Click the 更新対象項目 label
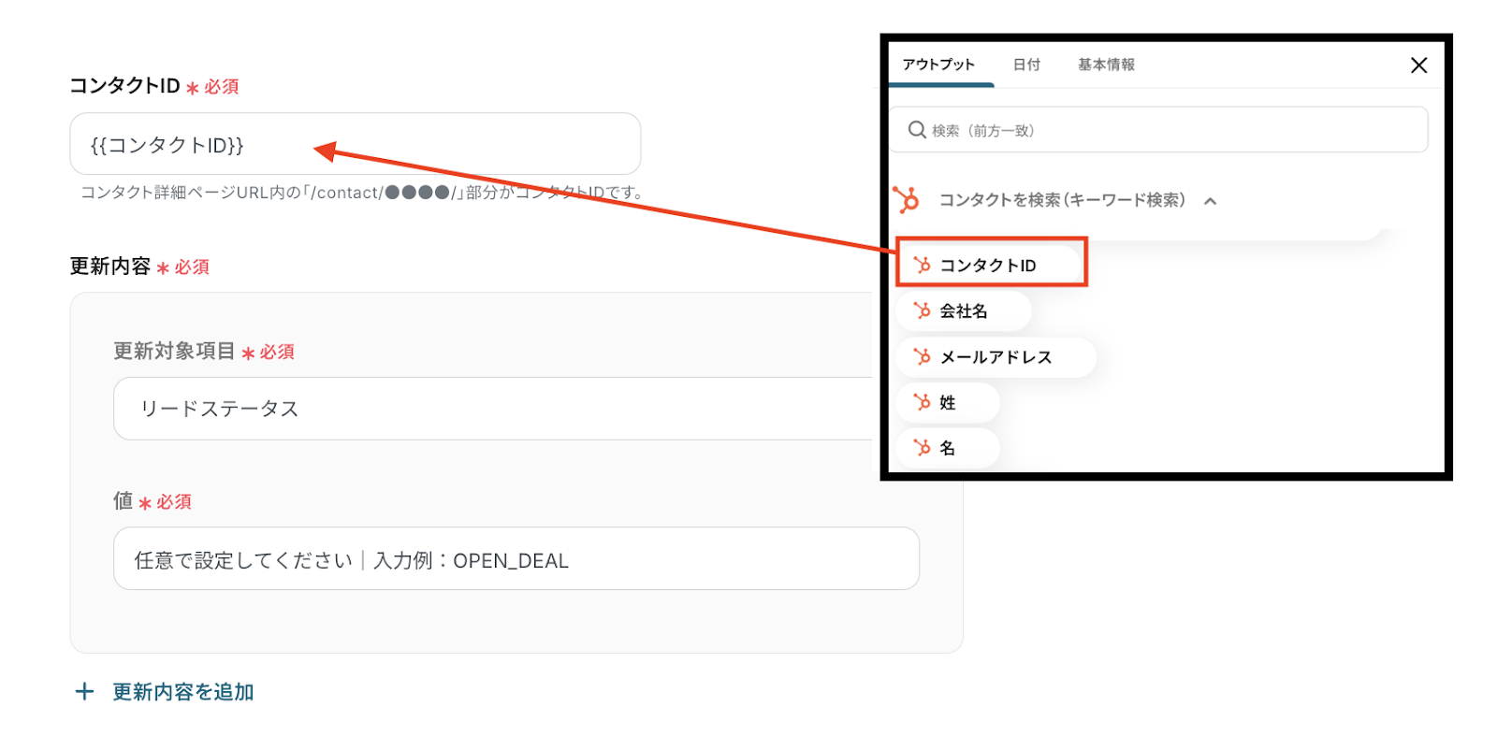Viewport: 1497px width, 750px height. (174, 351)
